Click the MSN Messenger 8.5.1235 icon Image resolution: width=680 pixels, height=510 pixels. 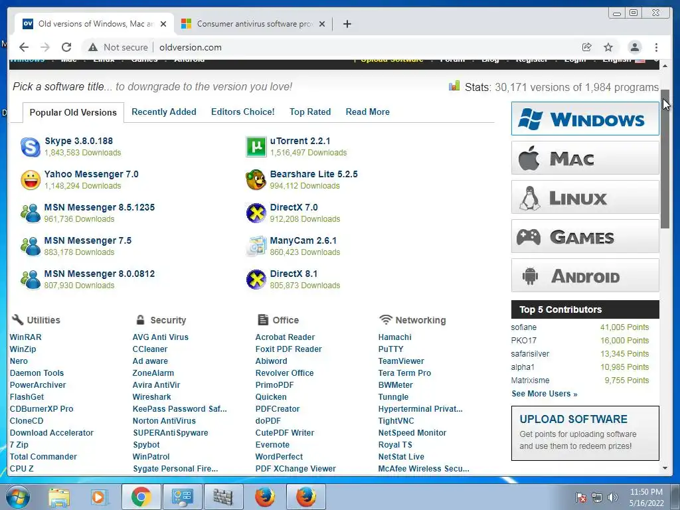[x=31, y=213]
